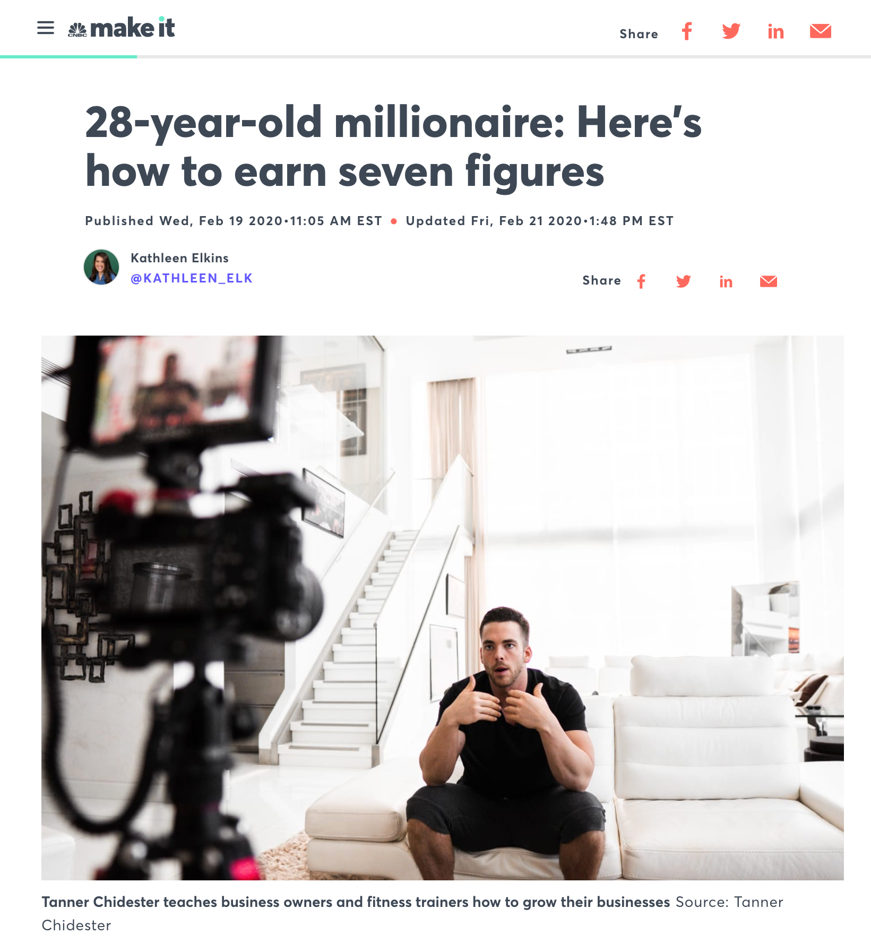
Task: Share on Facebook from the top header bar
Action: pyautogui.click(x=687, y=31)
